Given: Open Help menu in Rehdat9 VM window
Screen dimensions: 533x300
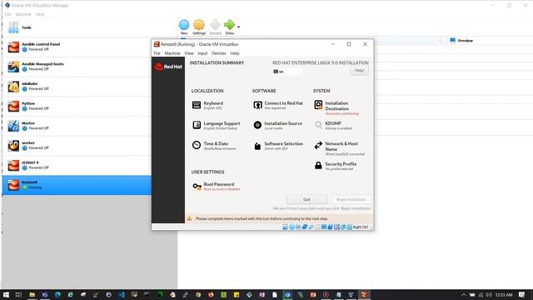Looking at the screenshot, I should 235,53.
